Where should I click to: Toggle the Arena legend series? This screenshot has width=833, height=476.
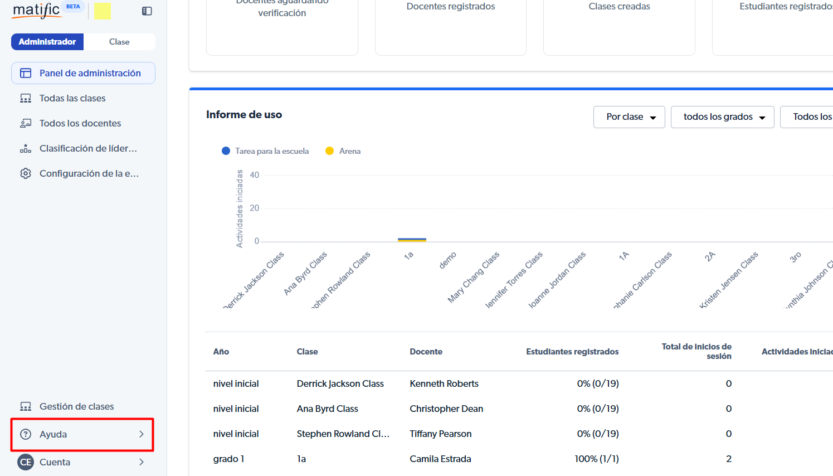click(343, 151)
